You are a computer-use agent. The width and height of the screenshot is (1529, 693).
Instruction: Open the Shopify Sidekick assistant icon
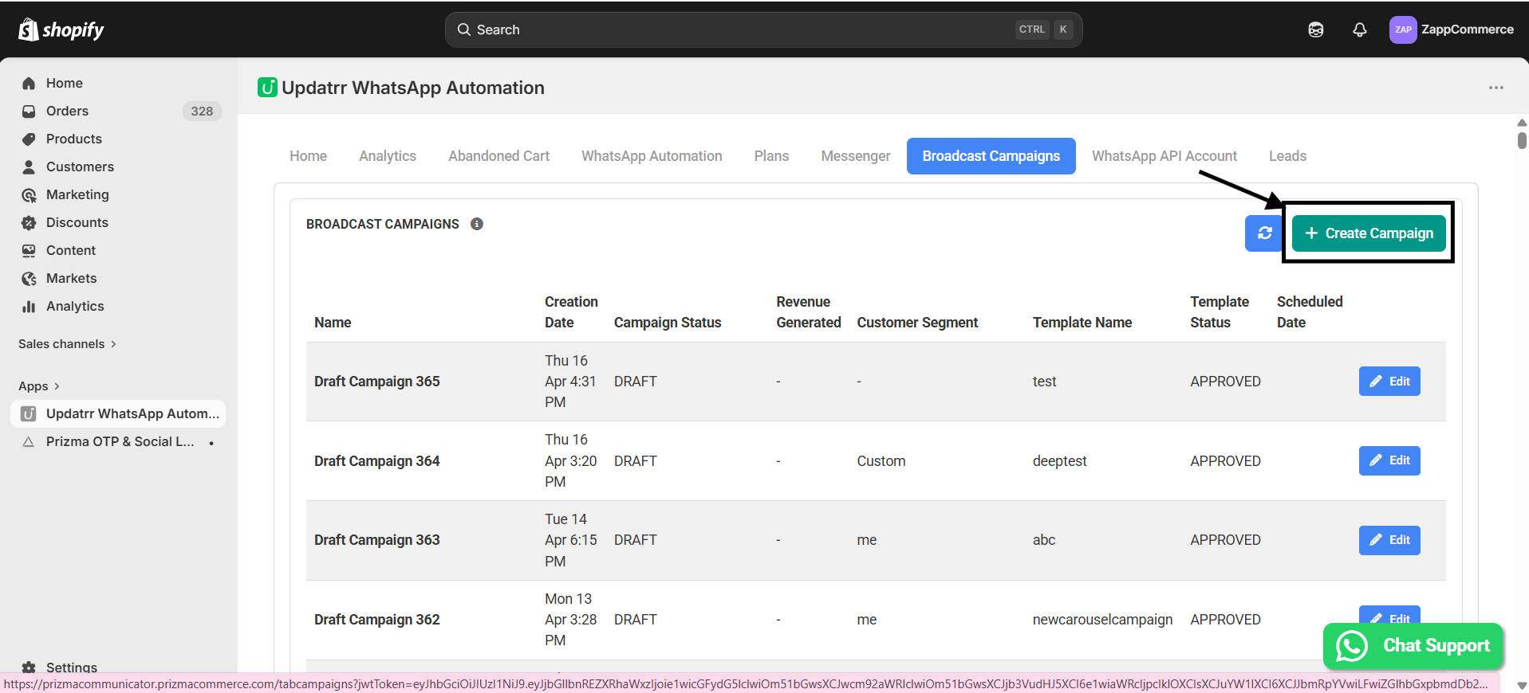tap(1315, 29)
